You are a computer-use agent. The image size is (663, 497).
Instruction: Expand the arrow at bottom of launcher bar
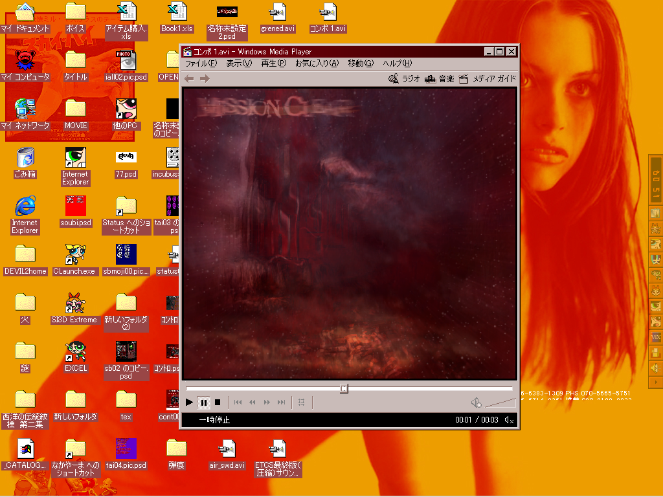656,382
